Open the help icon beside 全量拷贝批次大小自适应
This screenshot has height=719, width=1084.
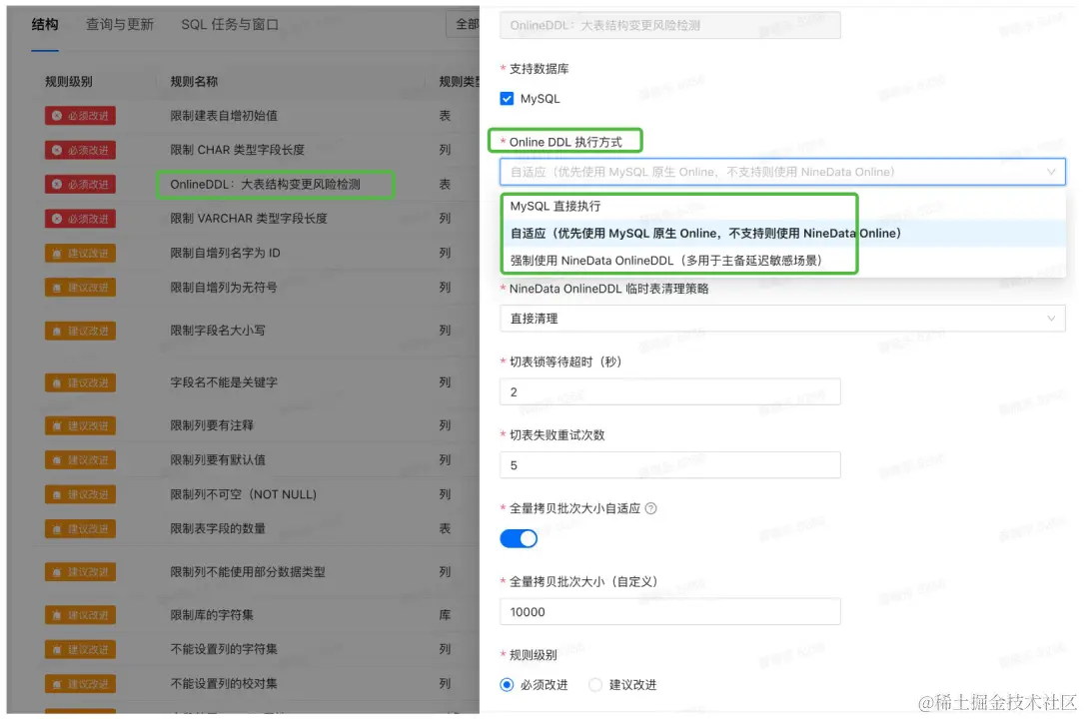point(650,508)
